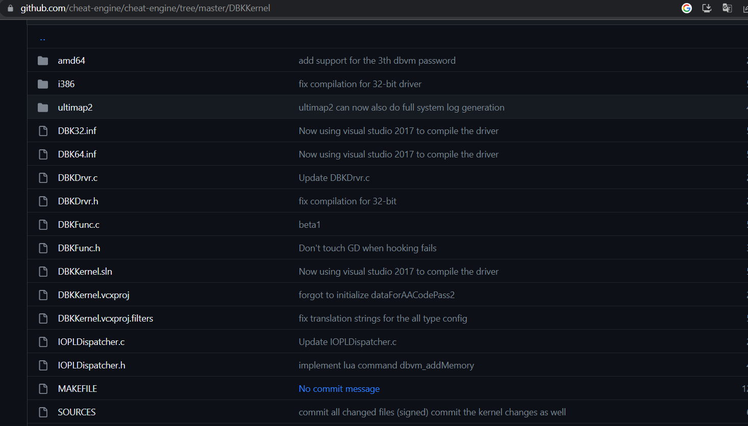The height and width of the screenshot is (426, 748).
Task: Open the SOURCES file
Action: tap(77, 412)
